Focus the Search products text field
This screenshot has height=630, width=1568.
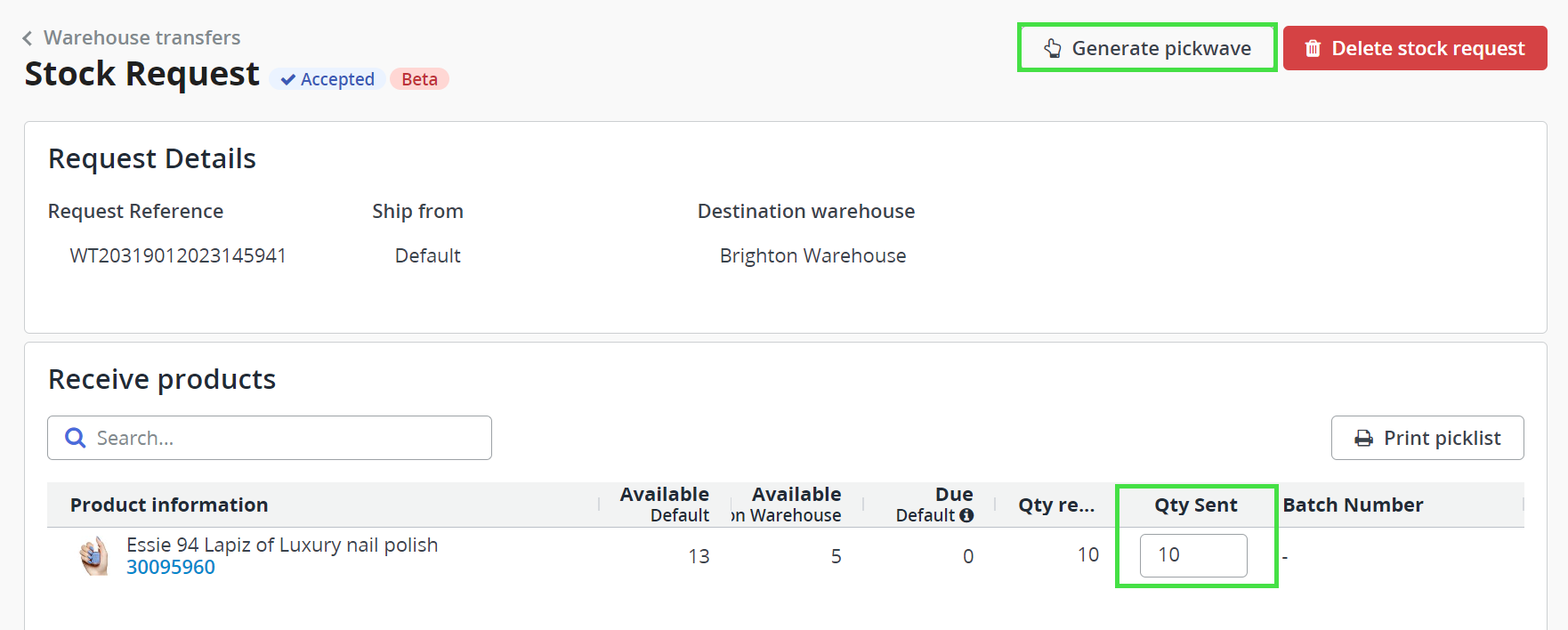point(285,438)
